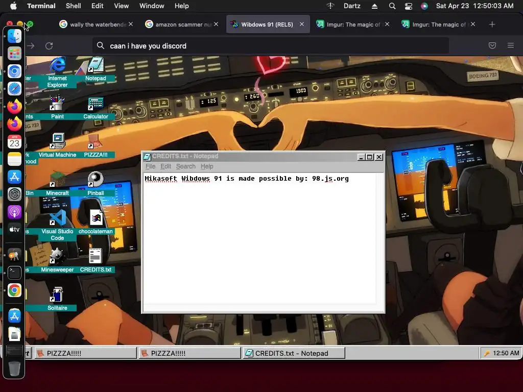Open the macOS View menu
This screenshot has width=523, height=392.
tap(121, 6)
